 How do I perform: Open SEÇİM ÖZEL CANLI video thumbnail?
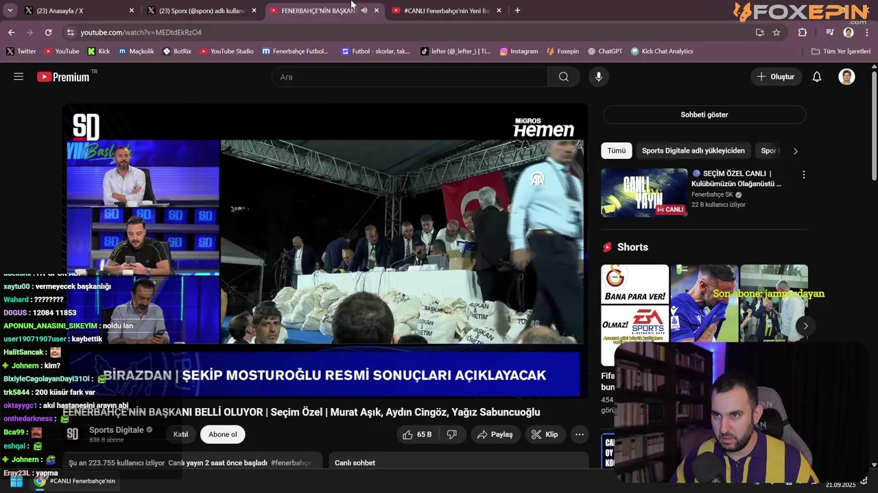click(x=644, y=192)
